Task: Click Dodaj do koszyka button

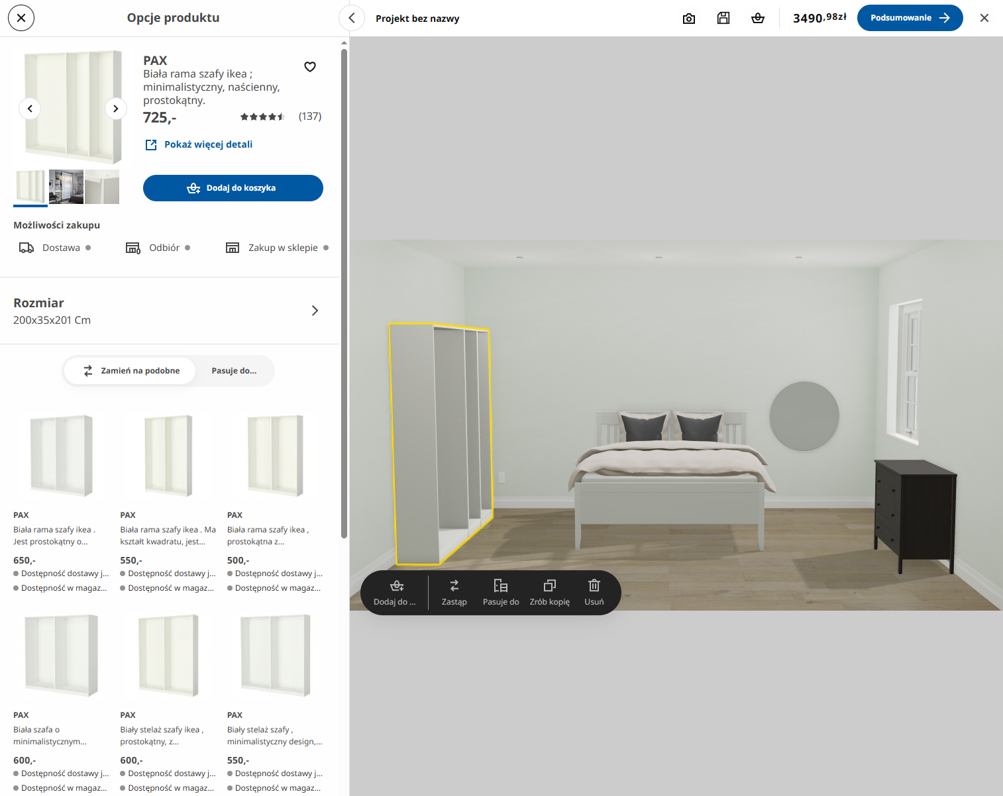Action: tap(233, 188)
